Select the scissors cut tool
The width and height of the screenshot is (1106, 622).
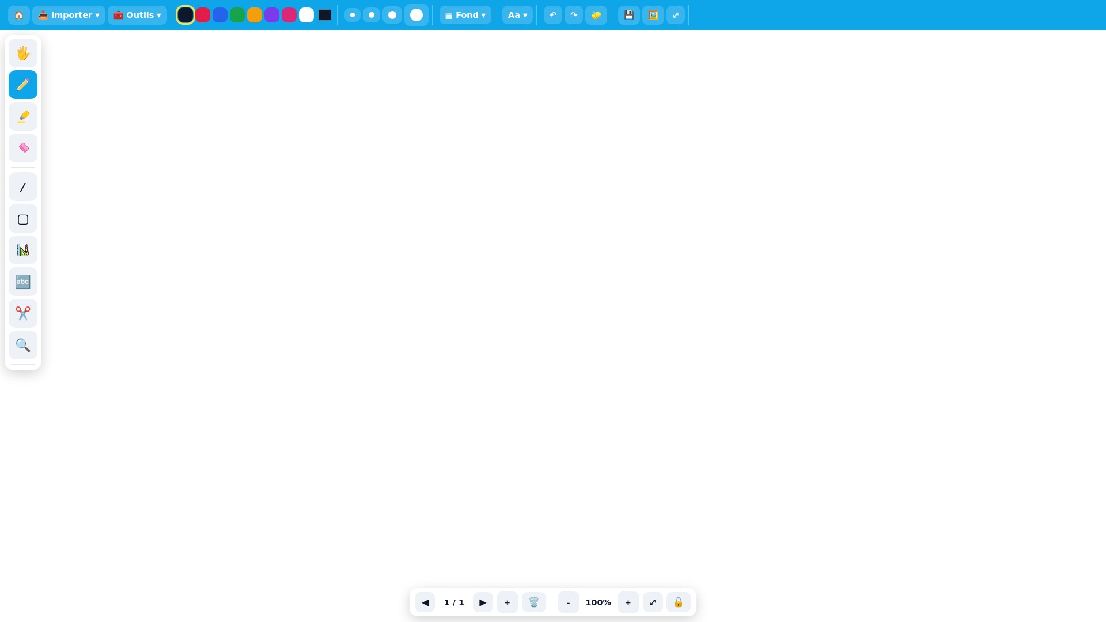coord(23,313)
